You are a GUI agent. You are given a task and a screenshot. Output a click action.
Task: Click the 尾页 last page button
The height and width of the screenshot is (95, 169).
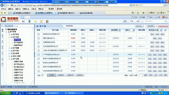(166, 75)
